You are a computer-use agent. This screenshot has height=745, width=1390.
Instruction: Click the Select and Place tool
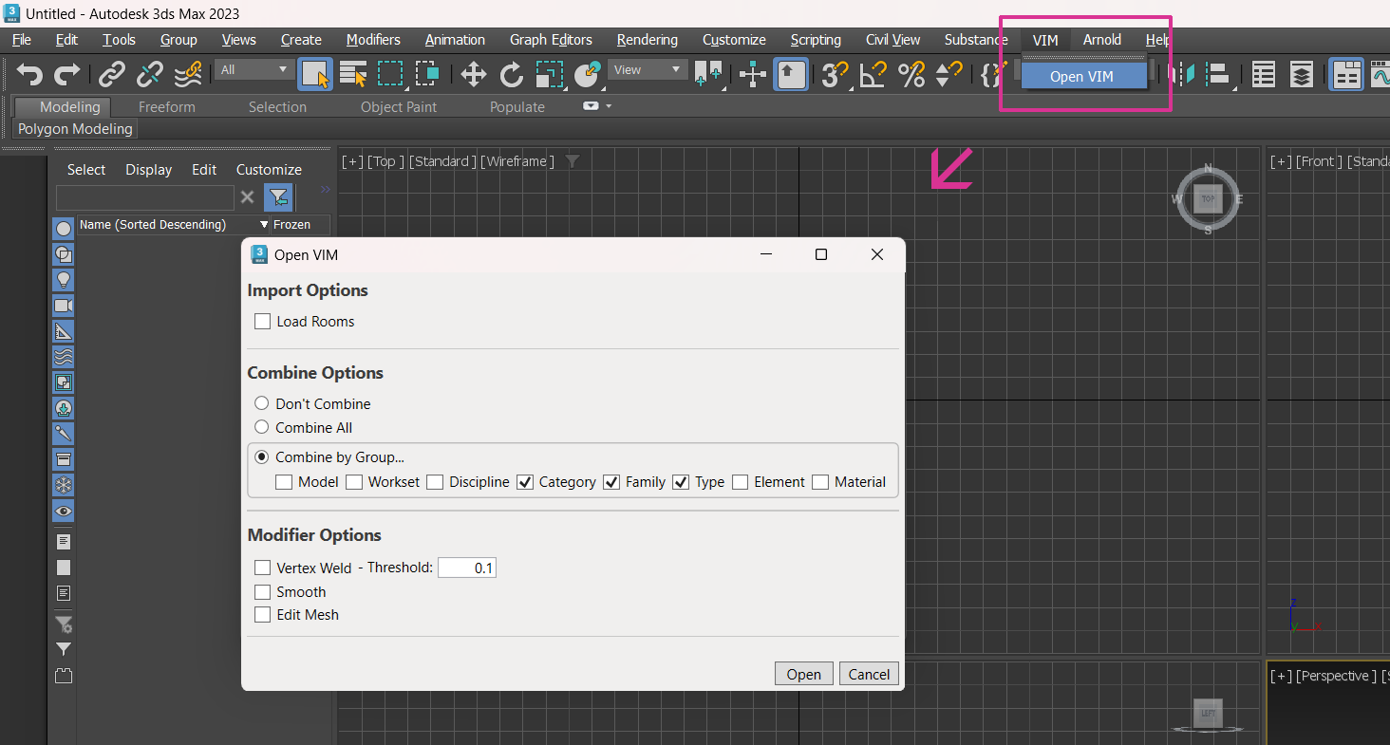point(588,74)
